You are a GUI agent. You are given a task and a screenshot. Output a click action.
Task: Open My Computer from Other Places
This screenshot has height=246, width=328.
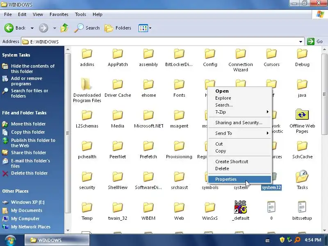point(25,219)
